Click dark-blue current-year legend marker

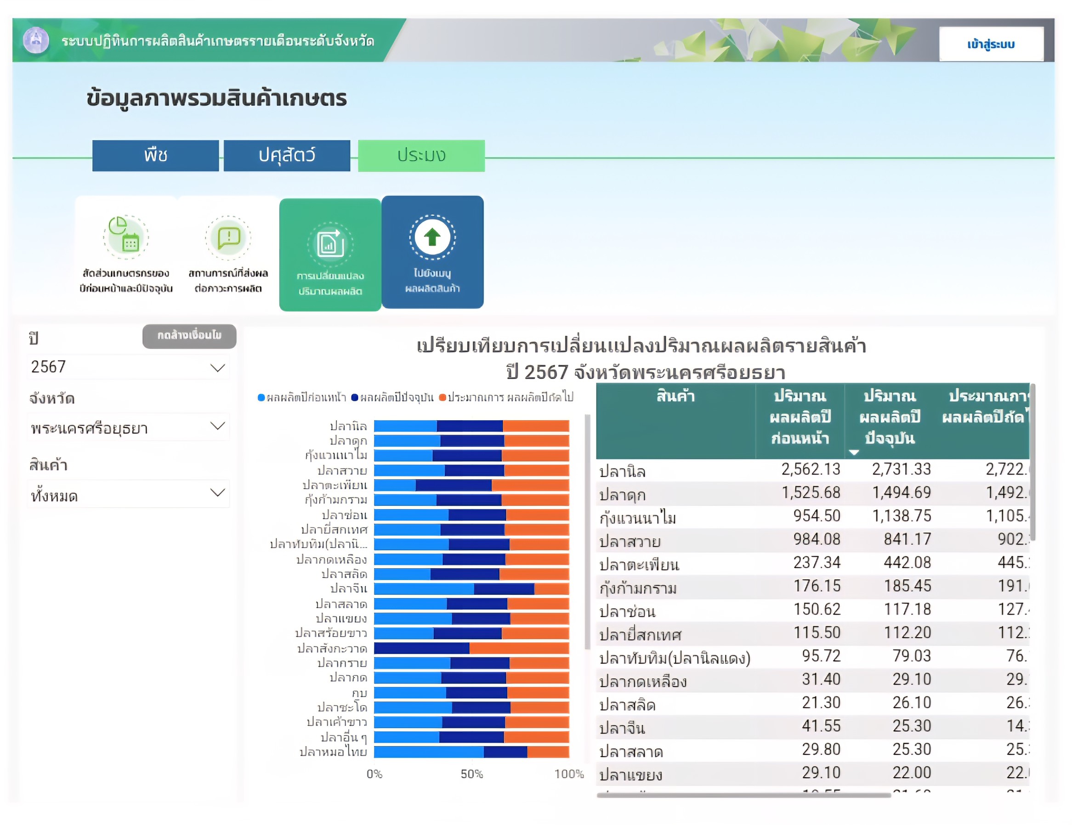tap(355, 397)
